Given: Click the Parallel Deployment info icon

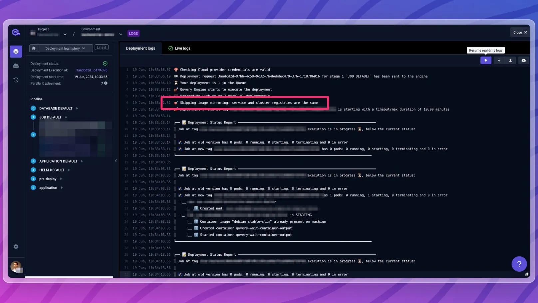Looking at the screenshot, I should coord(106,83).
